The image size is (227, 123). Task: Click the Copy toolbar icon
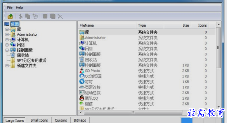tap(28, 17)
